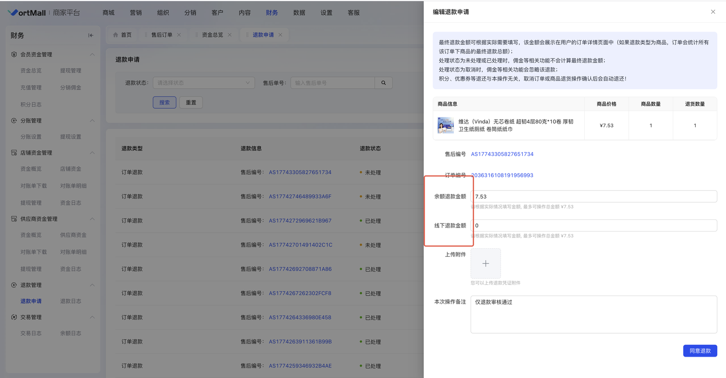Close the 资金总览 tab via its X icon

(230, 35)
